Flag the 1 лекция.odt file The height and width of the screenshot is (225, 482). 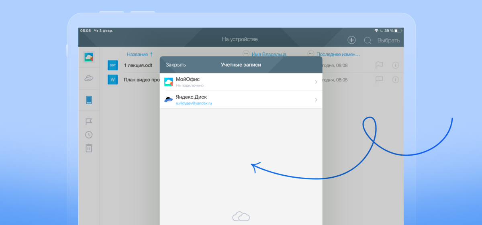pyautogui.click(x=379, y=65)
